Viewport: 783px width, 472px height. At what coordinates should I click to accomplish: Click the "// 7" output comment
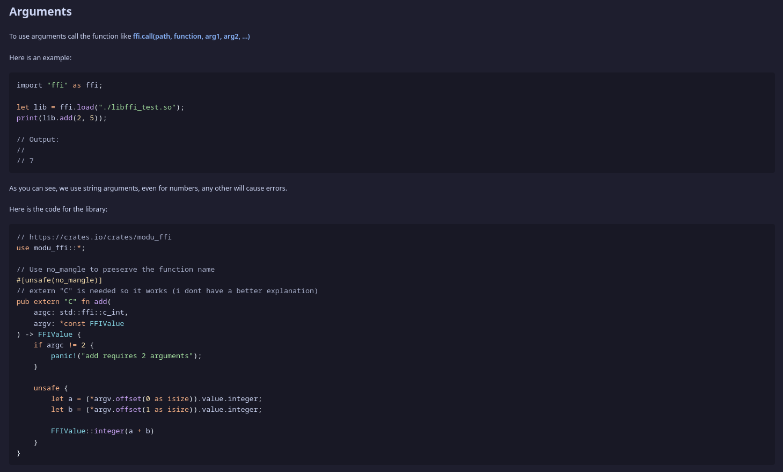[25, 161]
